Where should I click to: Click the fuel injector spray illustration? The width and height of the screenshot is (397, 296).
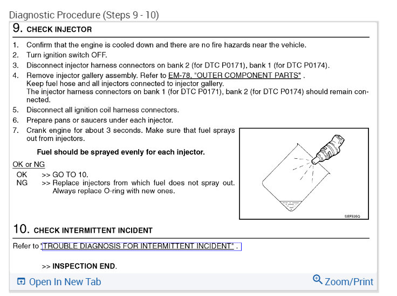coord(304,172)
